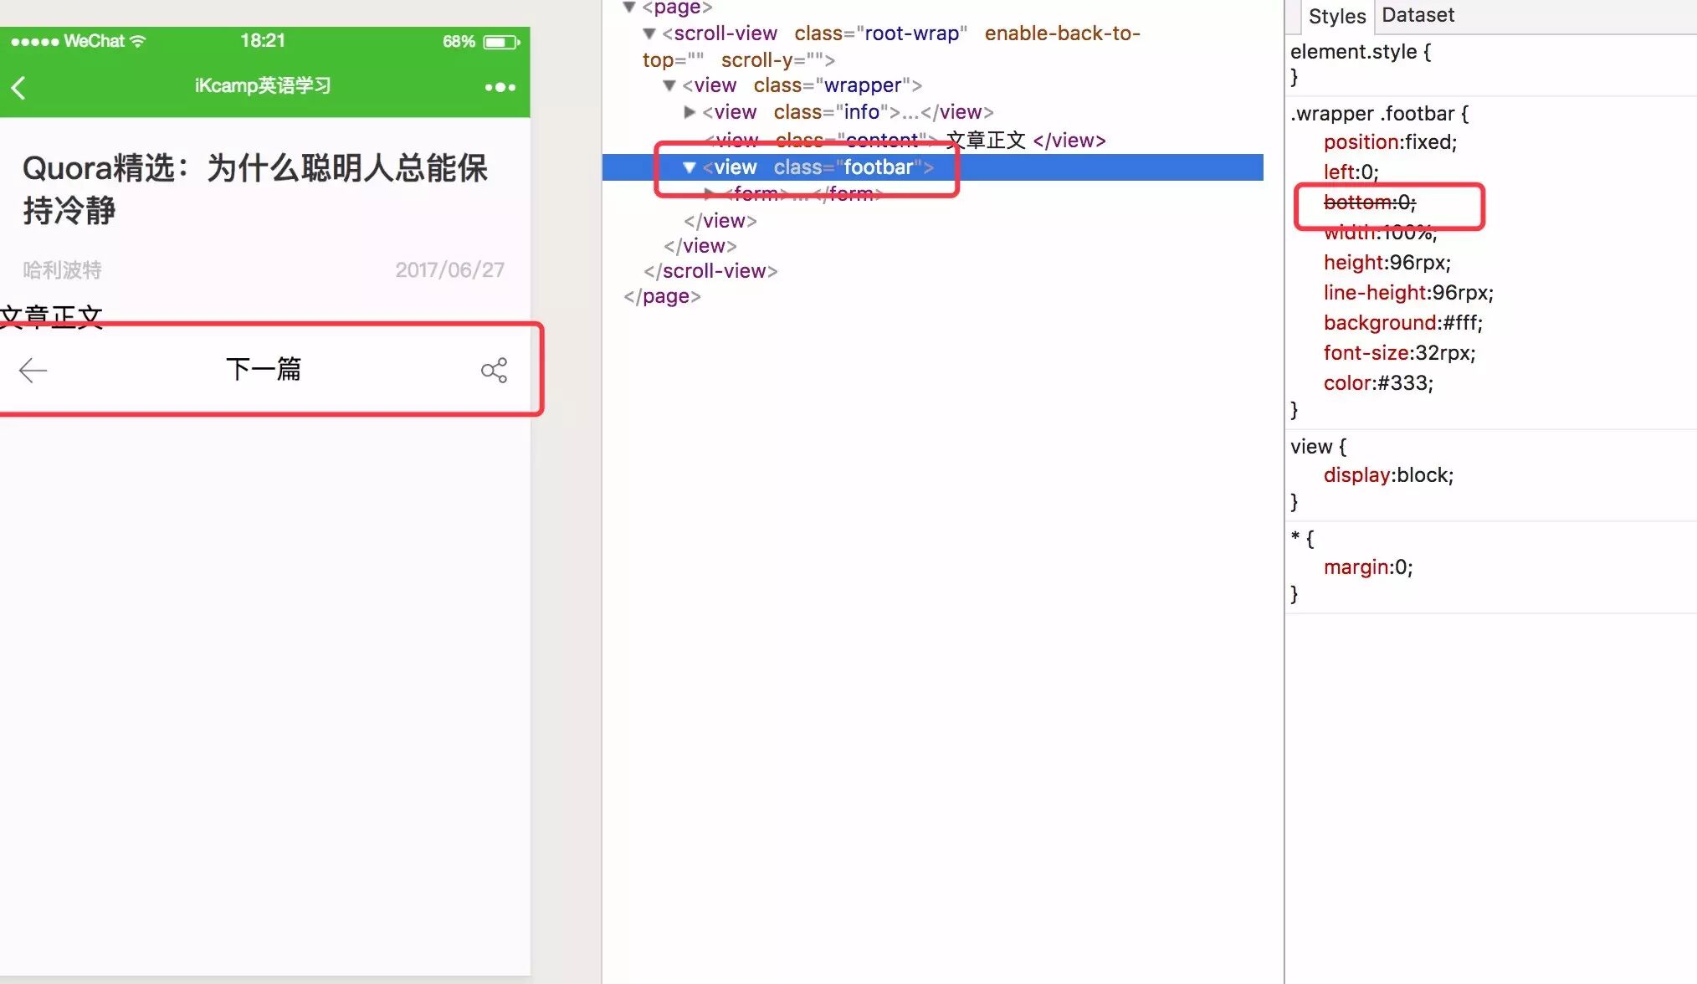
Task: Re-enable the struck-through bottom:0 property
Action: pos(1369,202)
